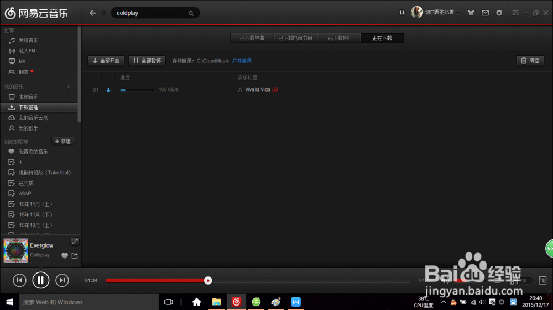Select 下载管理 in sidebar
This screenshot has width=553, height=310.
click(x=39, y=108)
